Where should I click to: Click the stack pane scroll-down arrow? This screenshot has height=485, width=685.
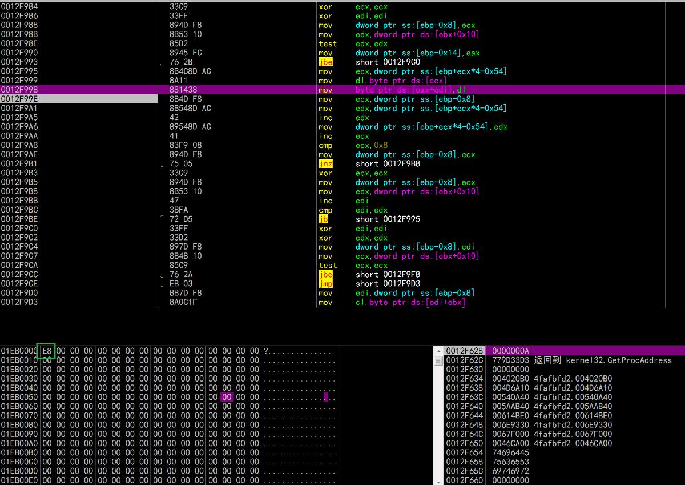[438, 481]
